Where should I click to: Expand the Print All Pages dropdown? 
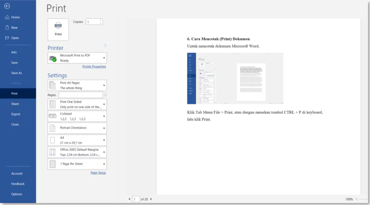77,85
